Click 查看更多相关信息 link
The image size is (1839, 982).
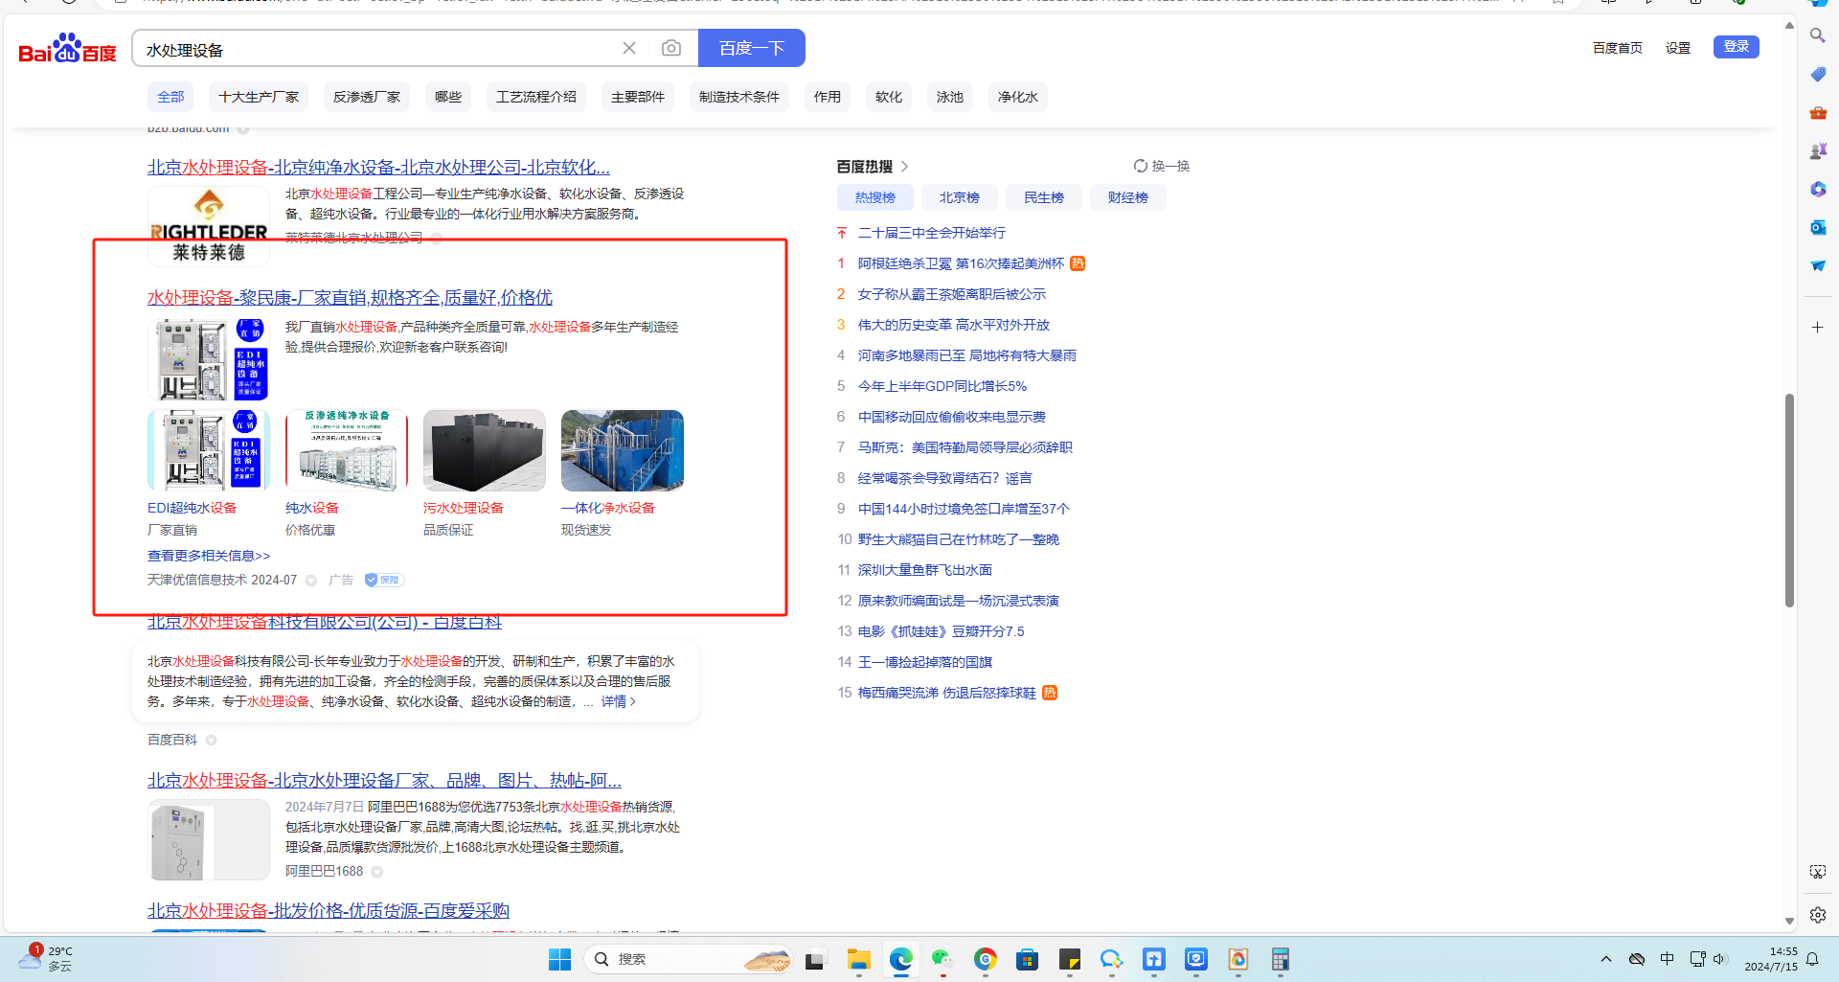[209, 556]
